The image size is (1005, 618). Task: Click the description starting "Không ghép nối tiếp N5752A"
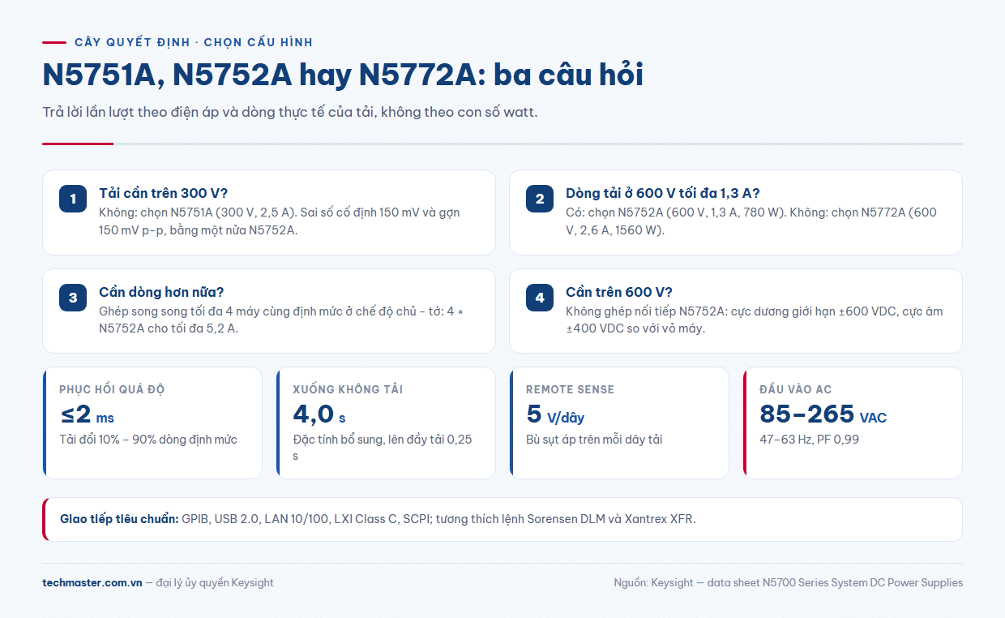755,320
